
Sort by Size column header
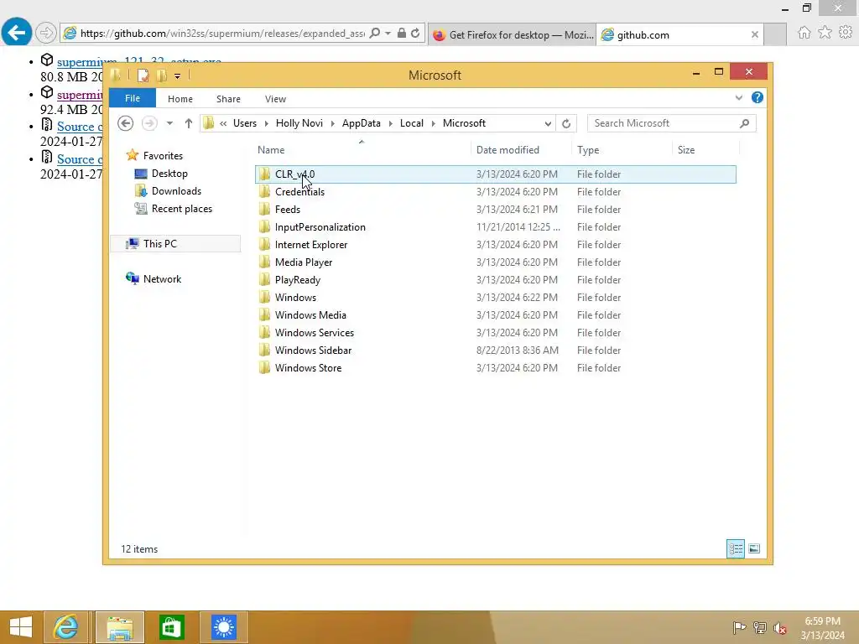[705, 149]
